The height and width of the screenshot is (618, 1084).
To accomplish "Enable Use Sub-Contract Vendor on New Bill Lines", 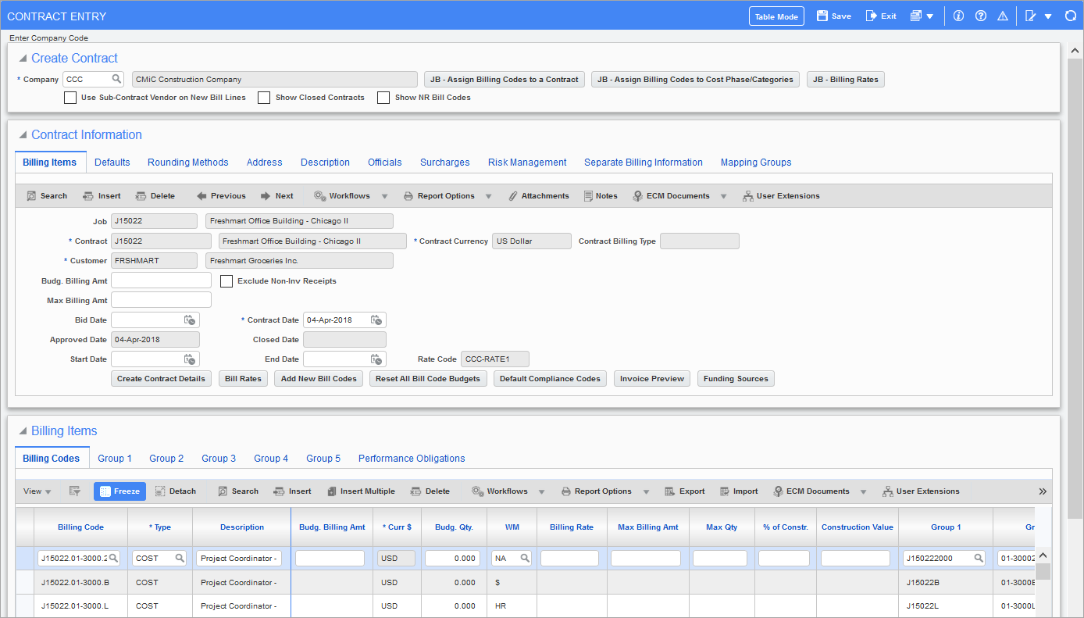I will click(x=70, y=98).
